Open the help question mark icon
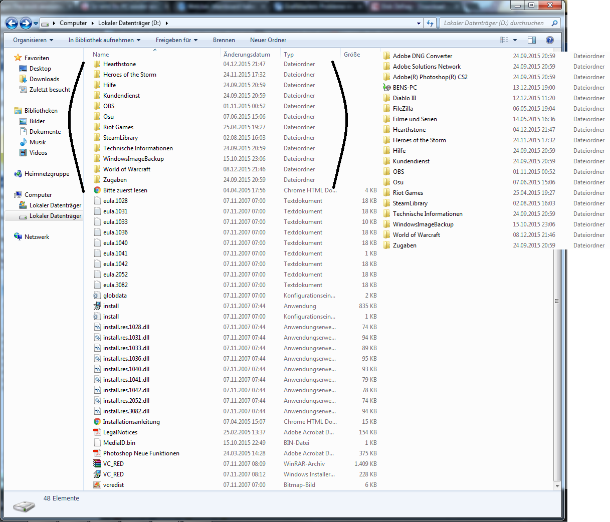610x522 pixels. [x=550, y=40]
